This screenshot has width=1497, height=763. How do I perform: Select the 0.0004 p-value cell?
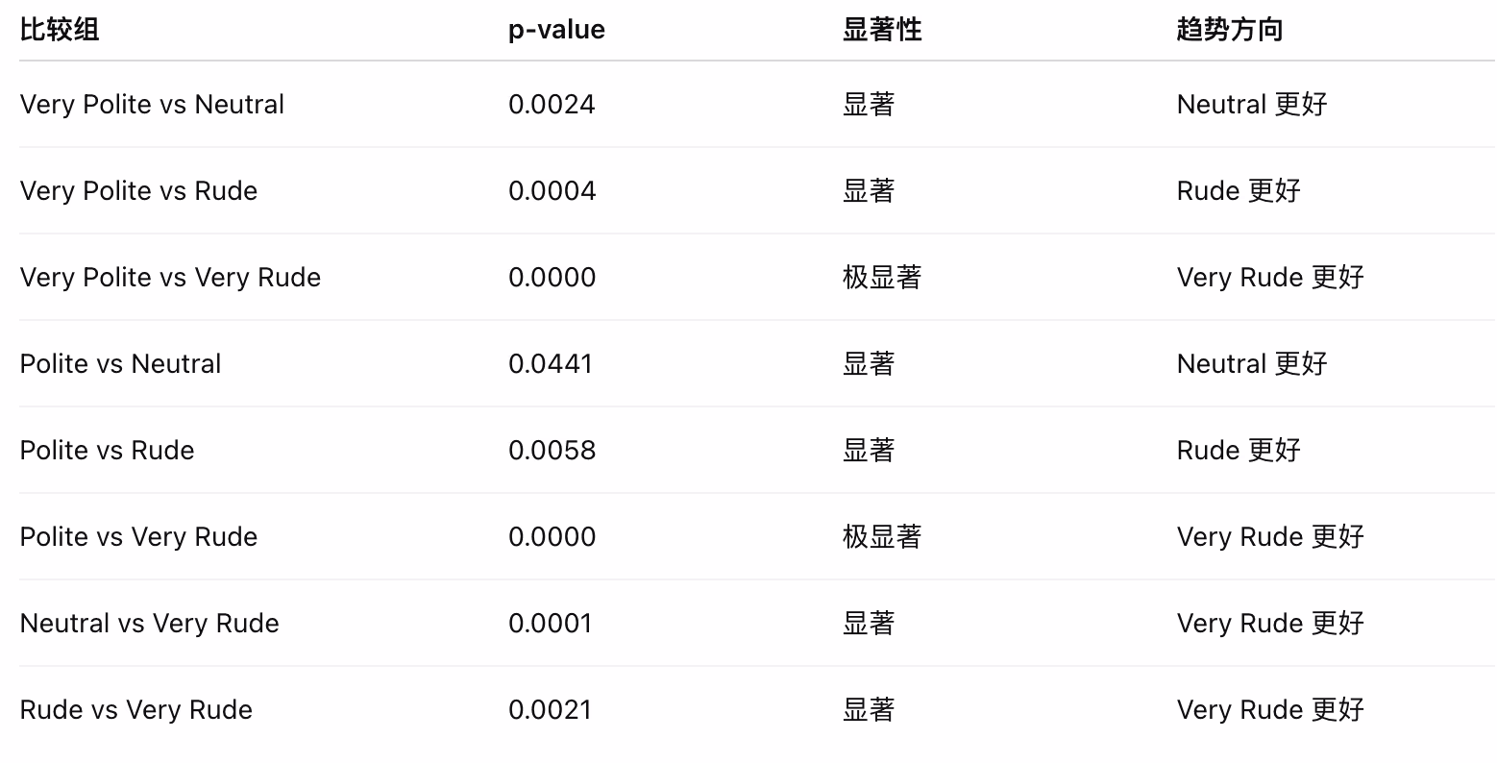click(x=552, y=191)
